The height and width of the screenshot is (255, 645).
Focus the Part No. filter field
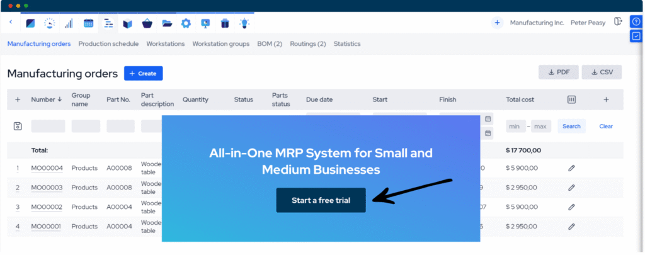120,126
